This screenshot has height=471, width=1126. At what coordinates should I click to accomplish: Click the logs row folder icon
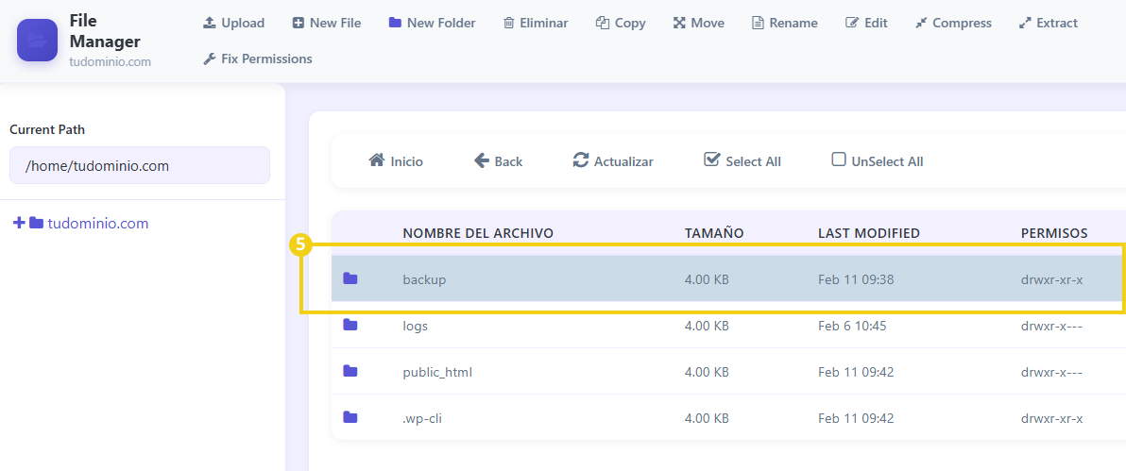pyautogui.click(x=350, y=326)
